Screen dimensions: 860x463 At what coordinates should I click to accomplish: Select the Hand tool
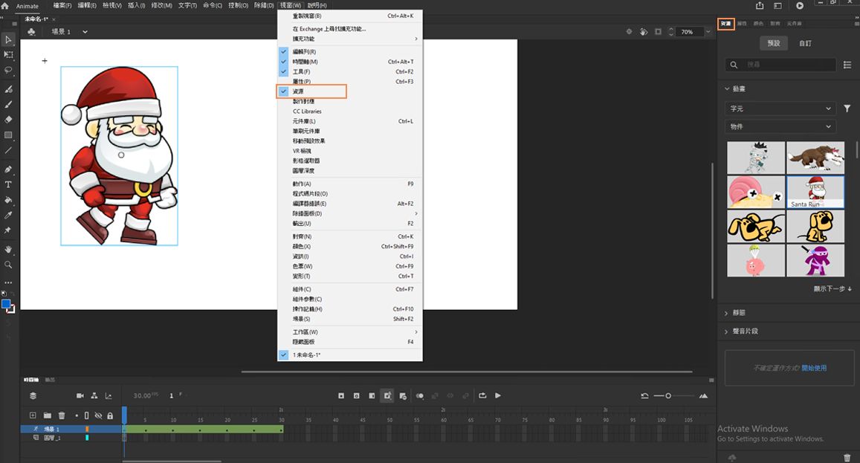pyautogui.click(x=8, y=249)
